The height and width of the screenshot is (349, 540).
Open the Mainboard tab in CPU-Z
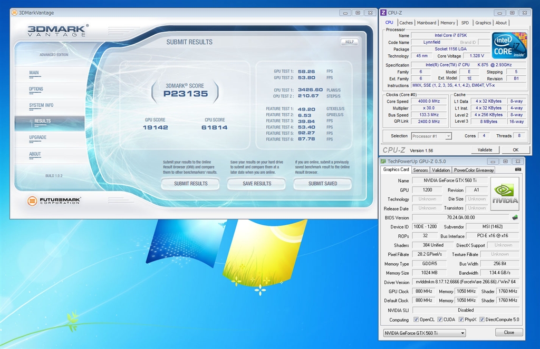coord(426,23)
